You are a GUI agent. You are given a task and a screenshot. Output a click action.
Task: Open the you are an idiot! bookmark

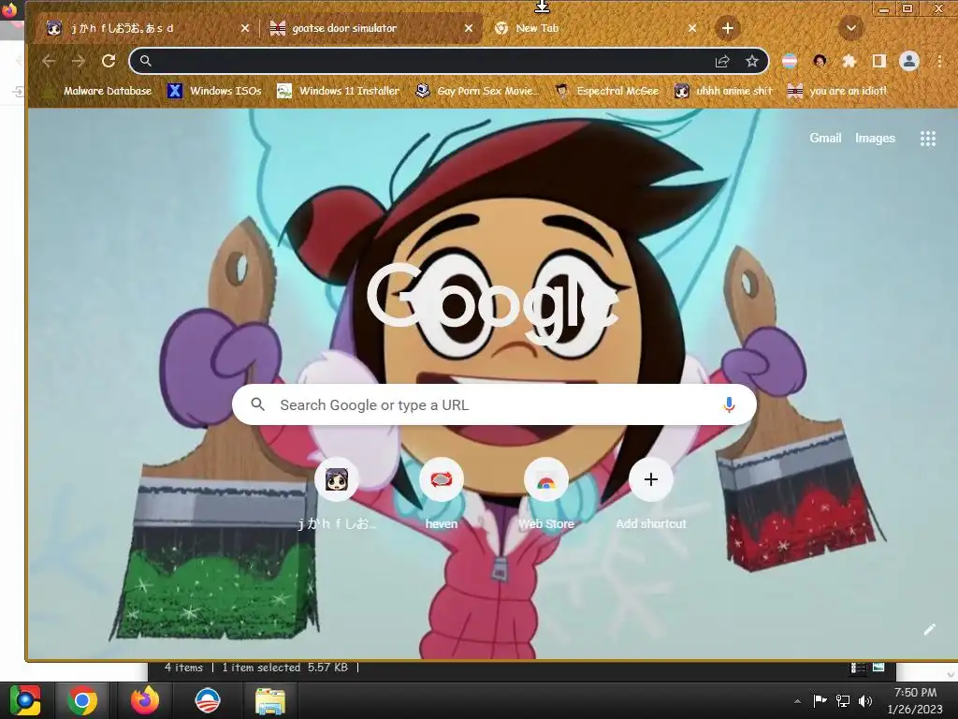click(x=837, y=91)
